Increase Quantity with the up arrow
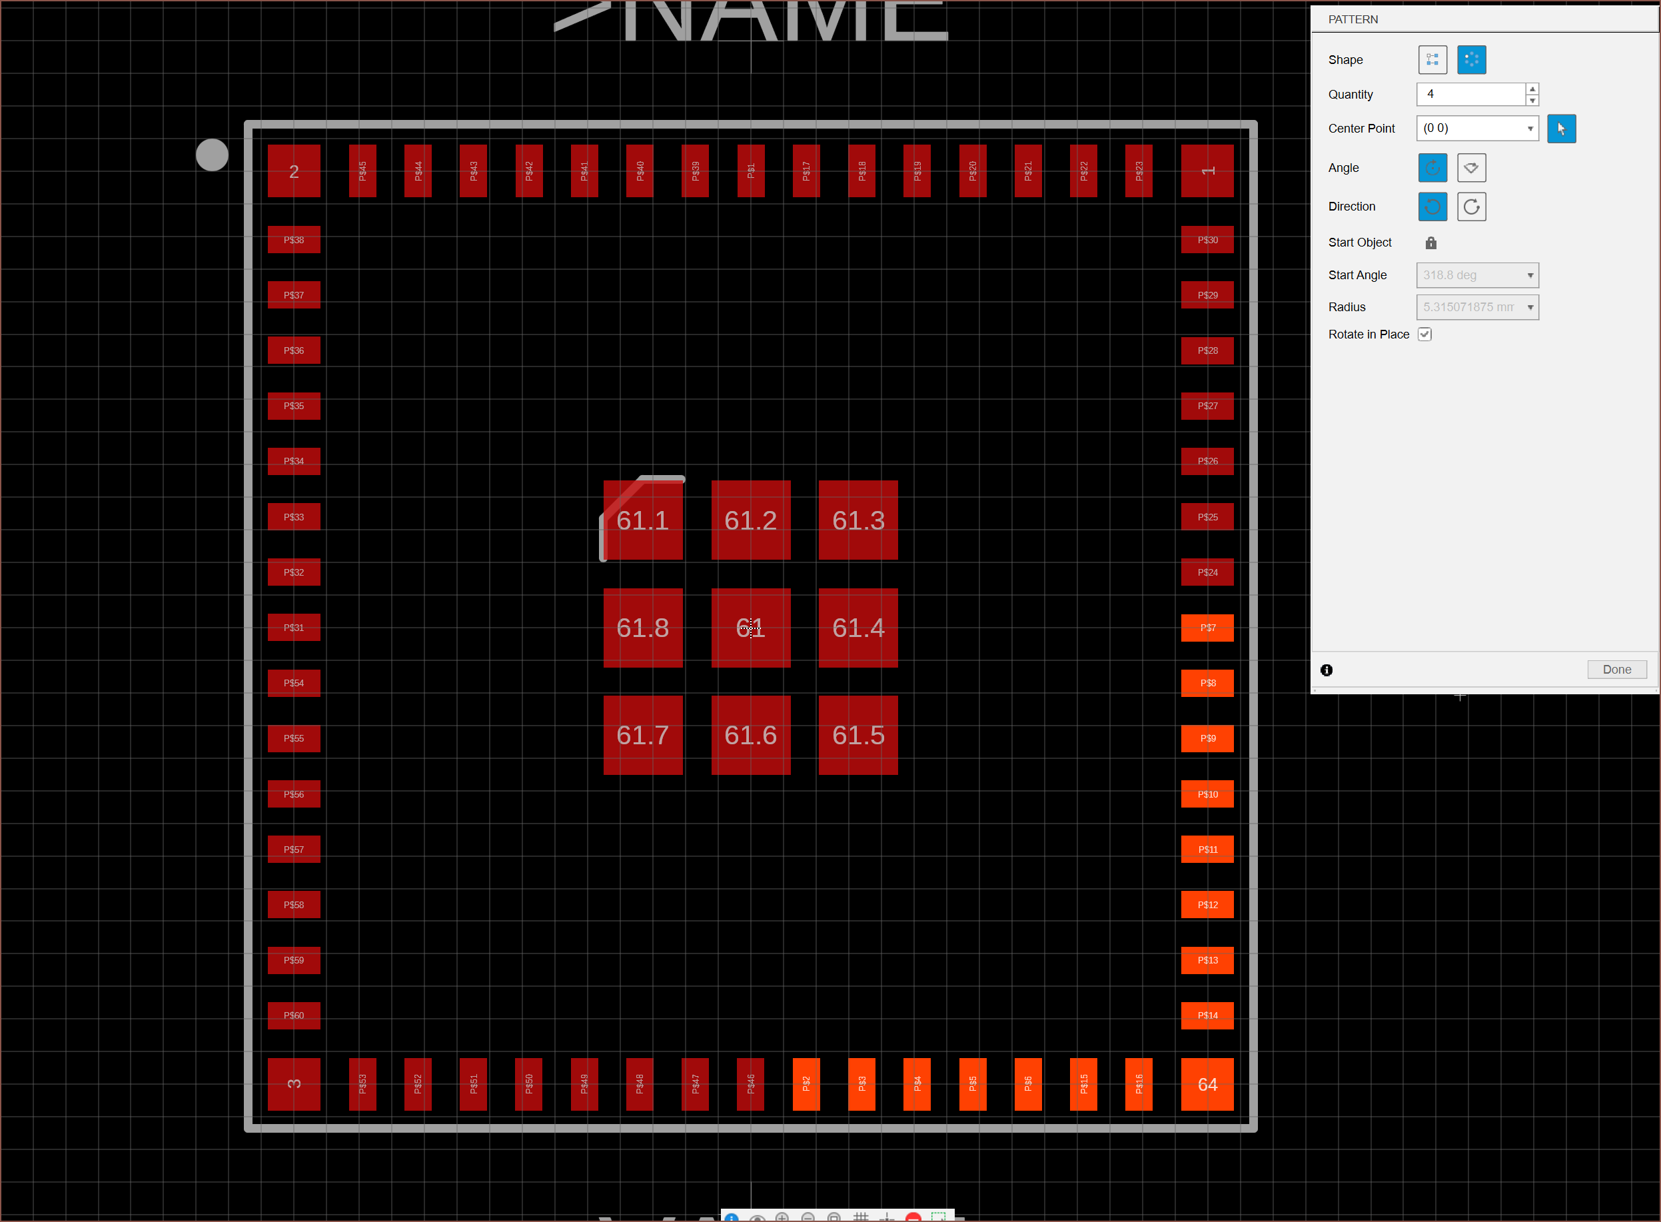The image size is (1661, 1222). coord(1532,89)
